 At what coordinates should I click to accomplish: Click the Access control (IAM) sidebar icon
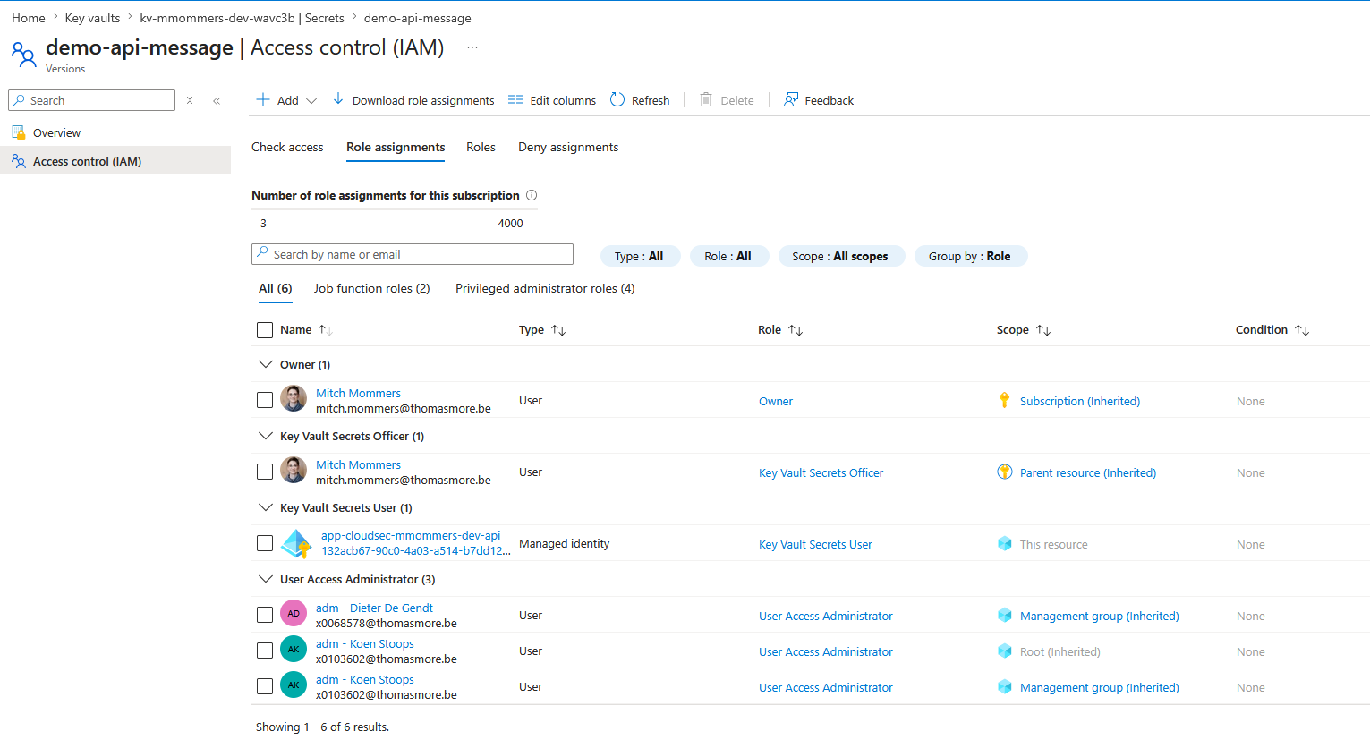click(x=19, y=161)
